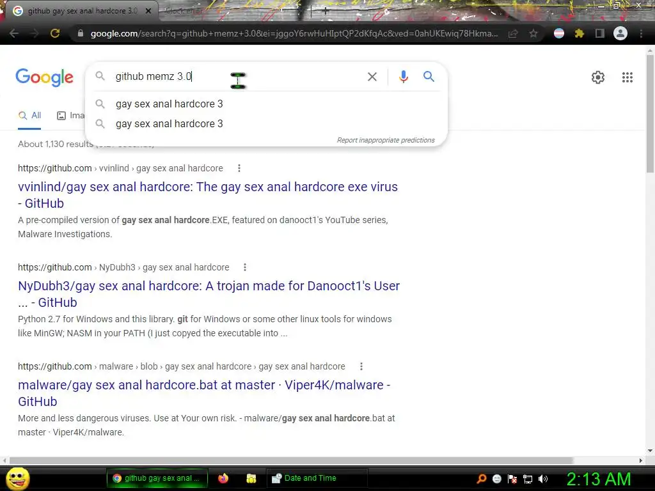
Task: Select the Chrome window taskbar button
Action: (x=157, y=478)
